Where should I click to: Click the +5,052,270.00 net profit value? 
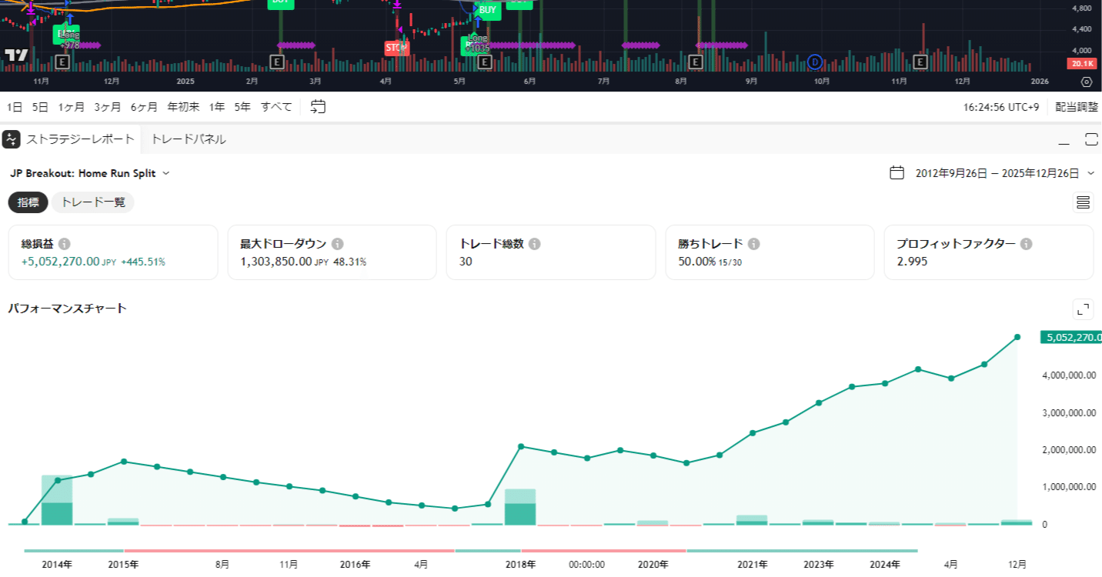click(60, 262)
